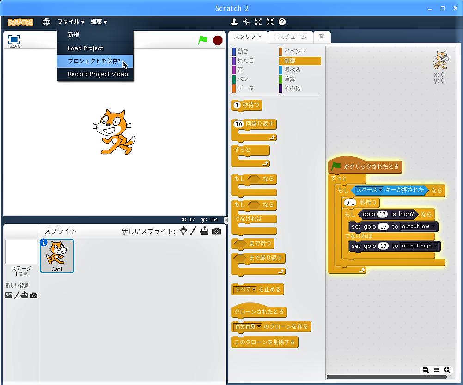
Task: Collapse the stage with small arrow
Action: point(226,220)
